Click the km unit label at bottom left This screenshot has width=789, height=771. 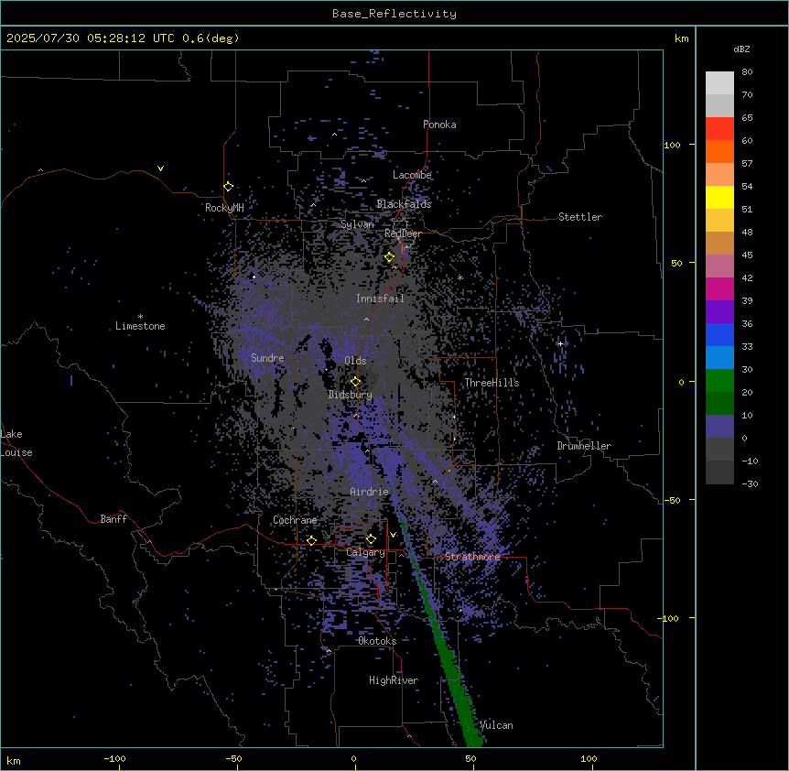pyautogui.click(x=14, y=761)
